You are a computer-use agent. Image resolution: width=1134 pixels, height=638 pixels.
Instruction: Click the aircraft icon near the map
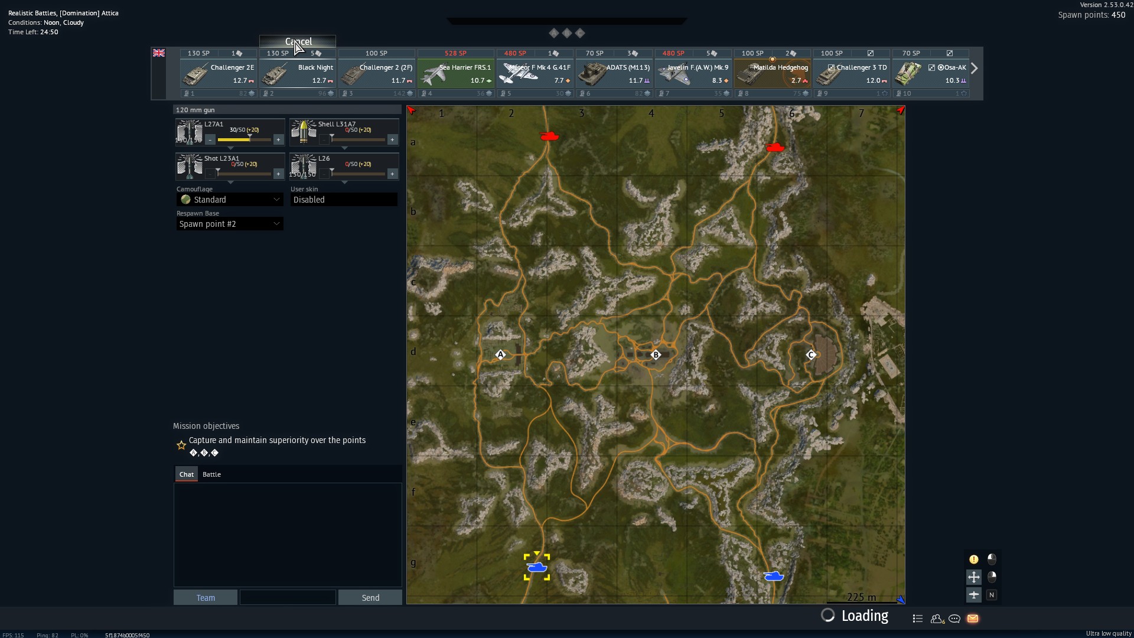pos(974,595)
